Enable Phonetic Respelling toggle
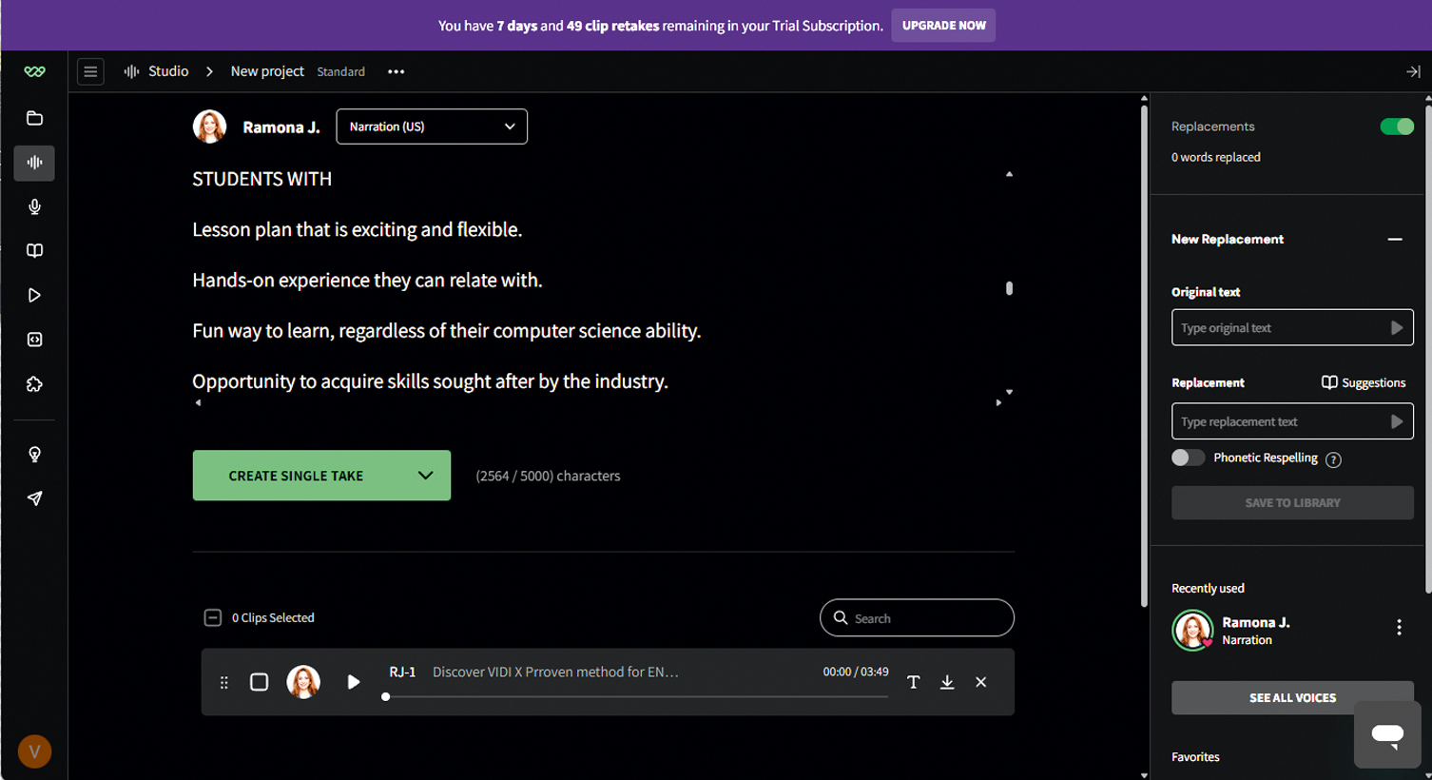The width and height of the screenshot is (1432, 780). pos(1188,458)
